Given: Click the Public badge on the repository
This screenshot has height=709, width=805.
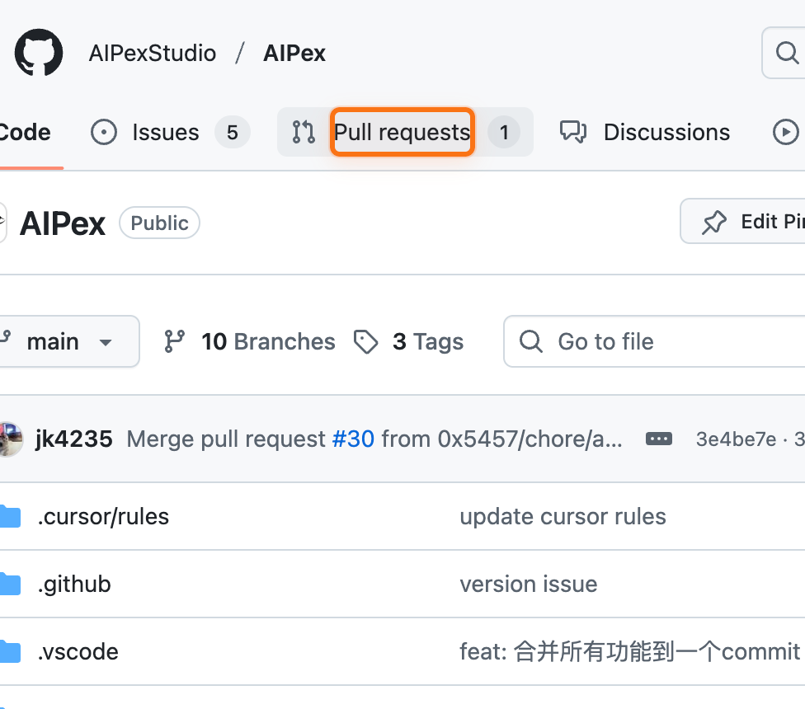Looking at the screenshot, I should point(159,223).
